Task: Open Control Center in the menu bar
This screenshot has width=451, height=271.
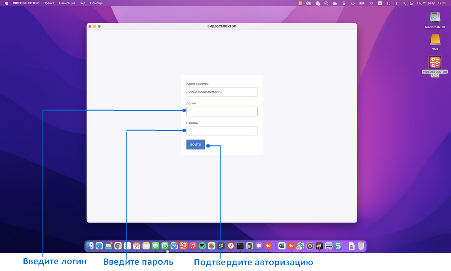Action: 412,3
